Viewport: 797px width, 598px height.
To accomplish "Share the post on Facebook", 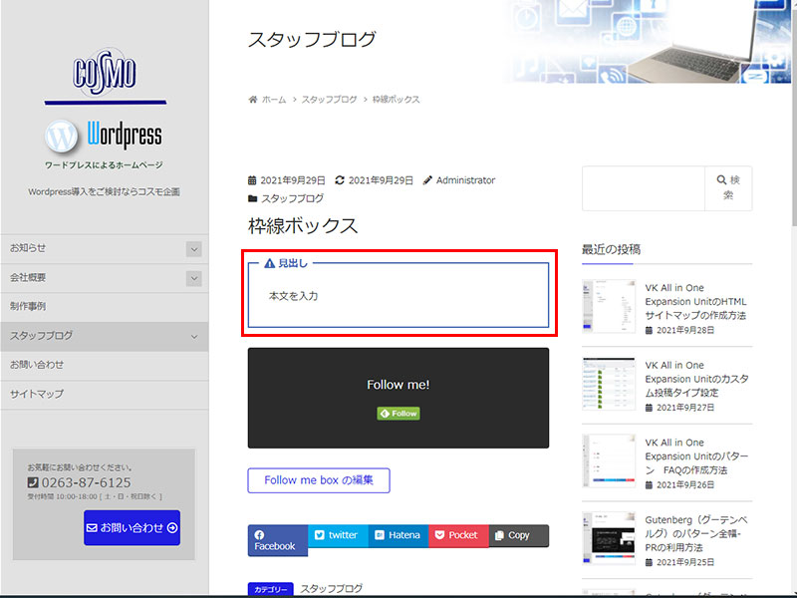I will tap(277, 540).
